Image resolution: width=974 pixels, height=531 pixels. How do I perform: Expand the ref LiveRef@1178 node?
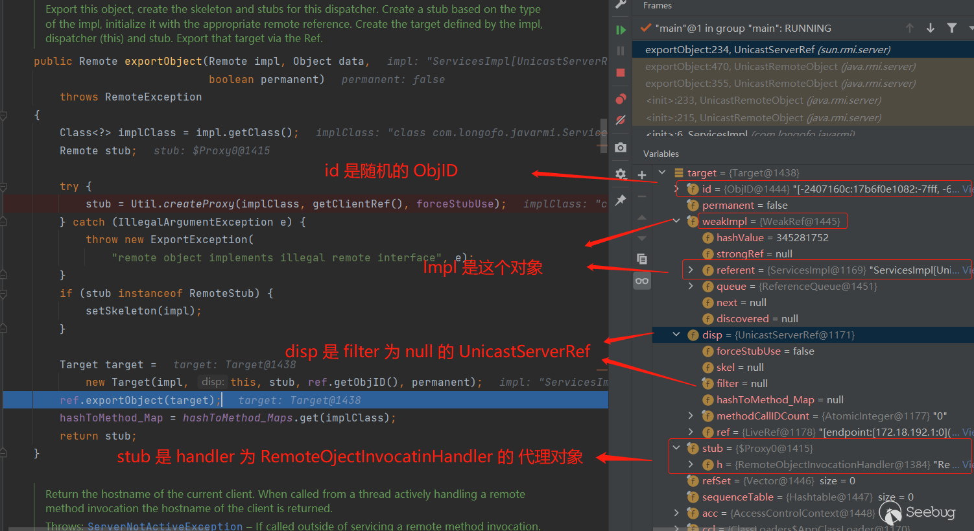[691, 432]
